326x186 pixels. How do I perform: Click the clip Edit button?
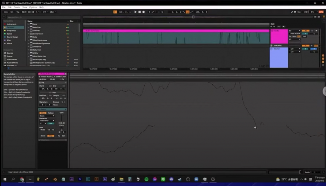pos(64,136)
